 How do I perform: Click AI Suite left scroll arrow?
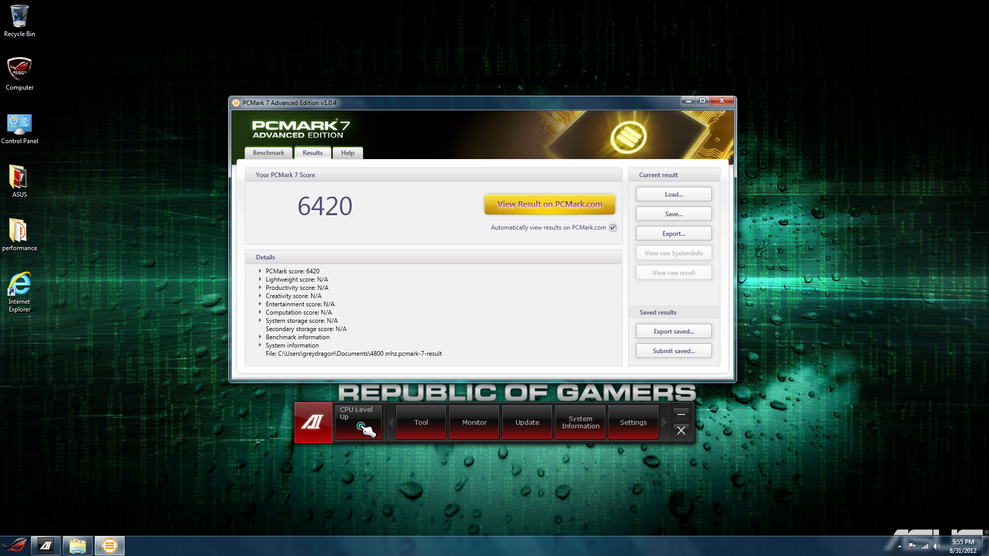click(x=391, y=422)
